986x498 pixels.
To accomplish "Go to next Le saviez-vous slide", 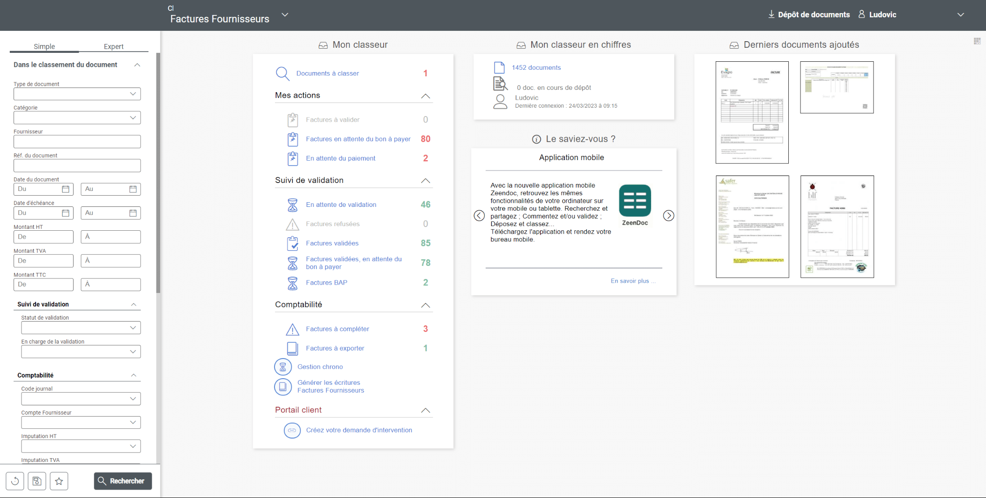I will pyautogui.click(x=668, y=215).
